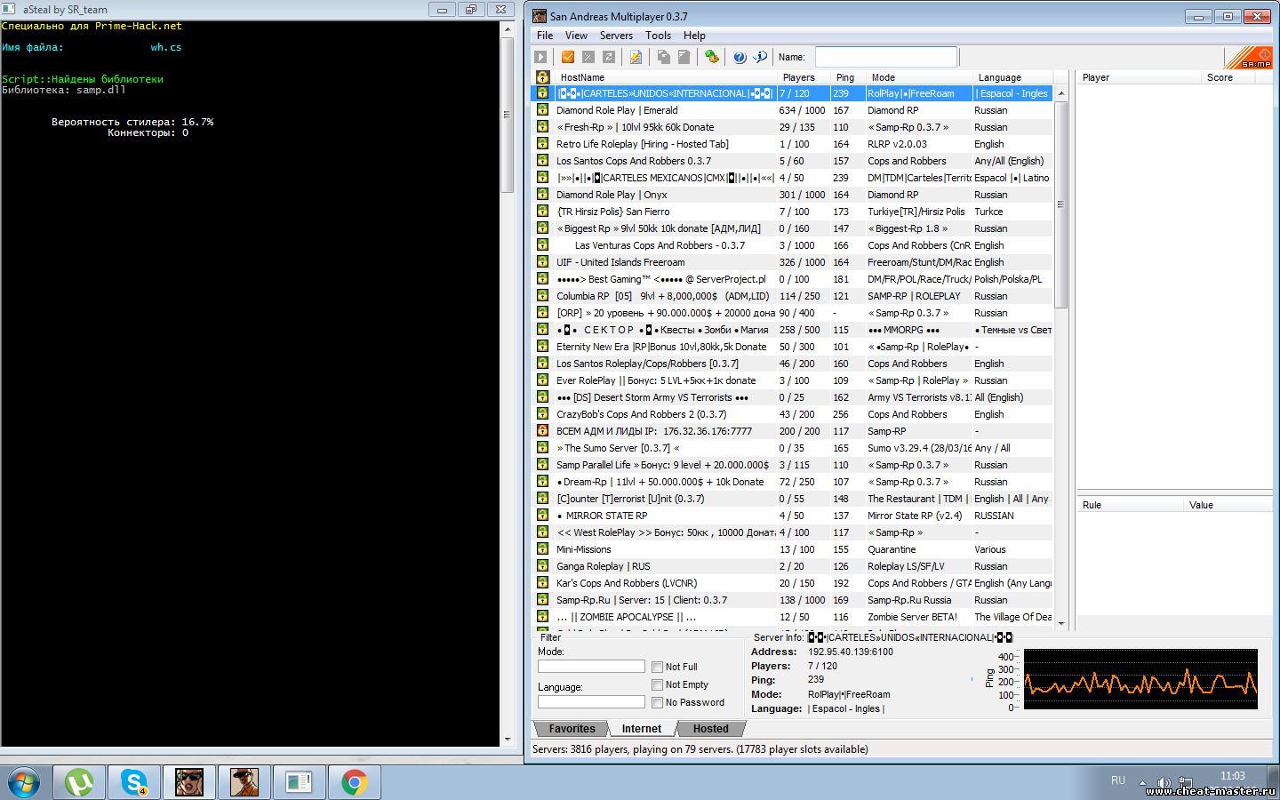Viewport: 1280px width, 800px height.
Task: Click the Refresh Server toolbar icon
Action: (x=609, y=57)
